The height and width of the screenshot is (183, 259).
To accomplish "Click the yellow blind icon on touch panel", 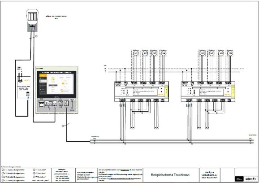I will (x=53, y=79).
